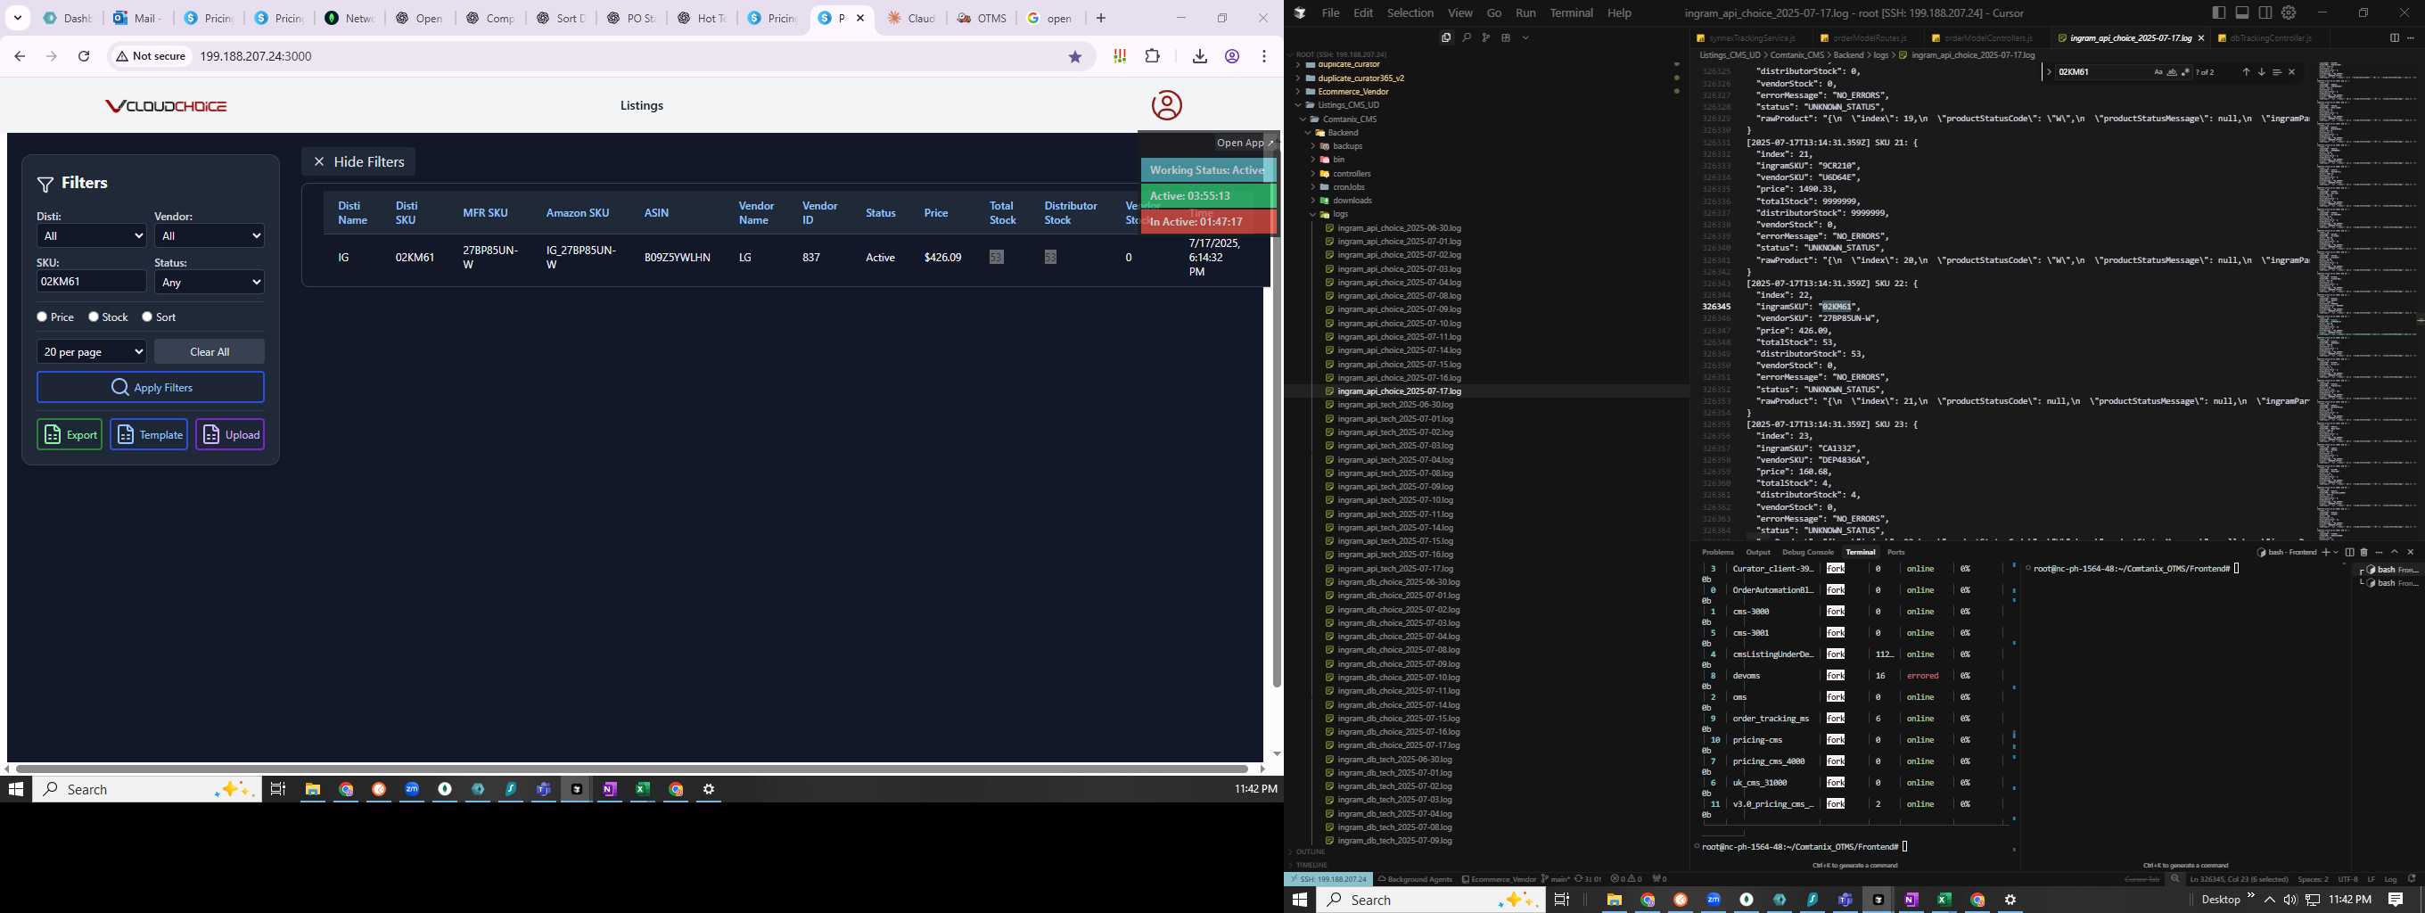Screen dimensions: 2425x913
Task: Open ingram_api_tech_2025-07-17.log file
Action: [1395, 569]
